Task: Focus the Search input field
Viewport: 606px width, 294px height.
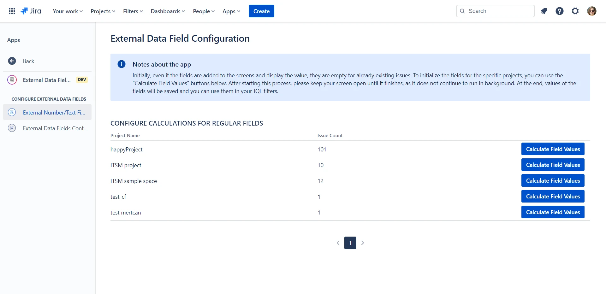Action: 496,11
